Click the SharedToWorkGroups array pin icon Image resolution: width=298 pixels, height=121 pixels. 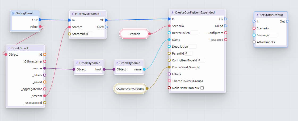click(x=169, y=81)
